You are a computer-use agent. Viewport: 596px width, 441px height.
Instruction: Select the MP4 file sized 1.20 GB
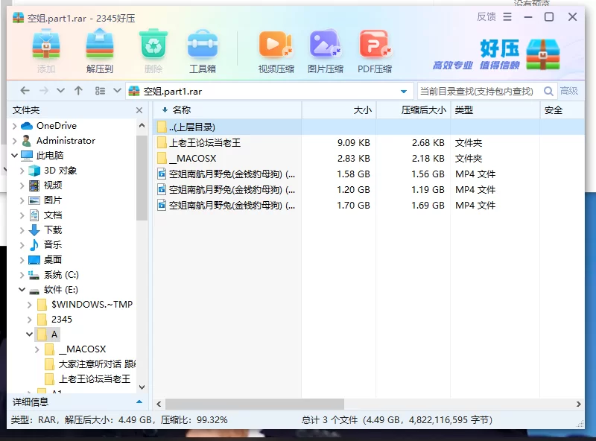tap(369, 189)
